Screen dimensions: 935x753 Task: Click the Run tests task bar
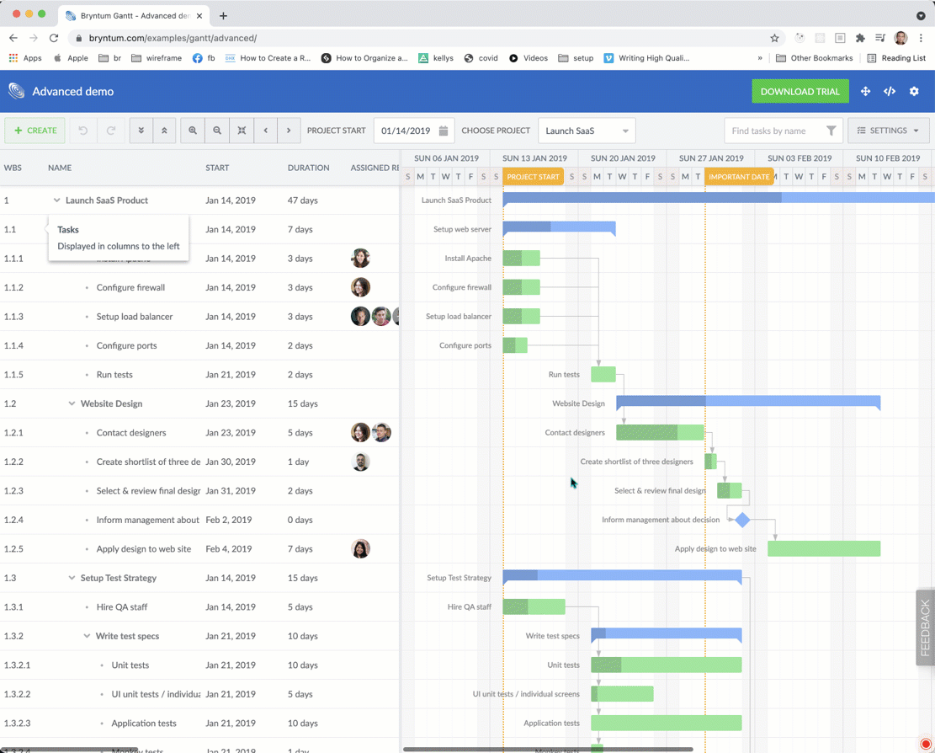pos(603,375)
